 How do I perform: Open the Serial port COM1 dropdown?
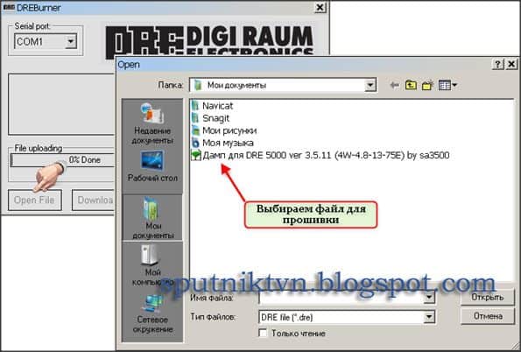point(71,41)
